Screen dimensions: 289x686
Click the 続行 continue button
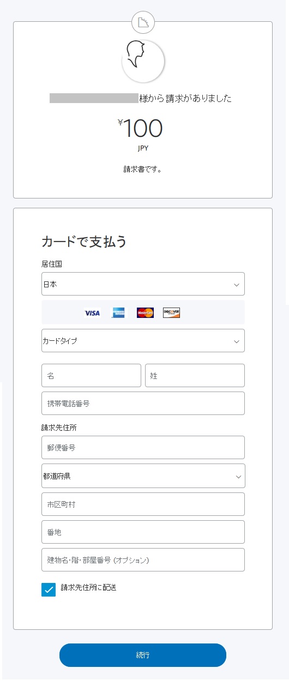point(143,655)
